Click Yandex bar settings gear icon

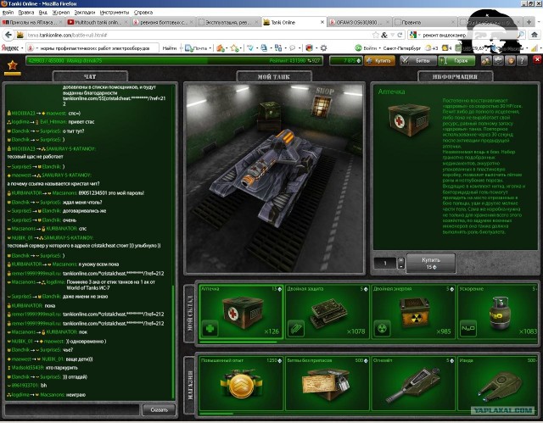point(323,48)
